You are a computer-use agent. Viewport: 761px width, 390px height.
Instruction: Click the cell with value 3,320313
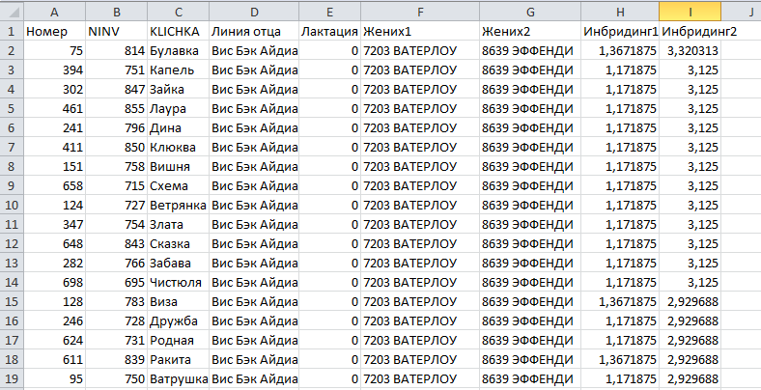click(x=690, y=51)
